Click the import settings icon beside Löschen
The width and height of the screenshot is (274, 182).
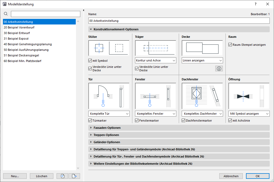(x=62, y=176)
